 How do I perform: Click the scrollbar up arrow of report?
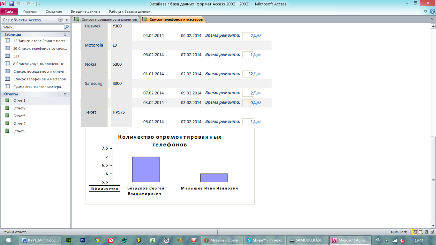pyautogui.click(x=433, y=26)
